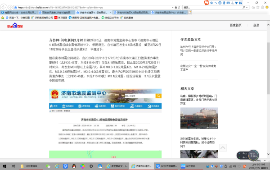The image size is (270, 170).
Task: Click the browser Back arrow button
Action: click(x=4, y=7)
